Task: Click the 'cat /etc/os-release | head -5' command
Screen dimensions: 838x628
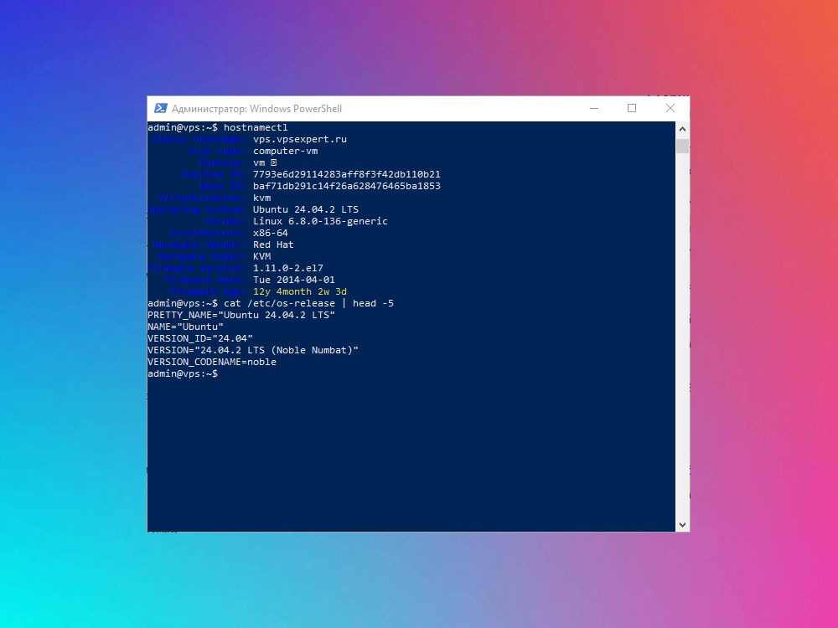Action: (x=308, y=304)
